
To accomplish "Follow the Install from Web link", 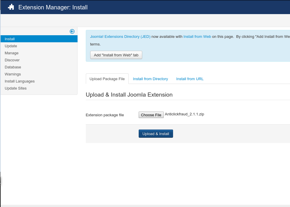I will click(x=197, y=37).
